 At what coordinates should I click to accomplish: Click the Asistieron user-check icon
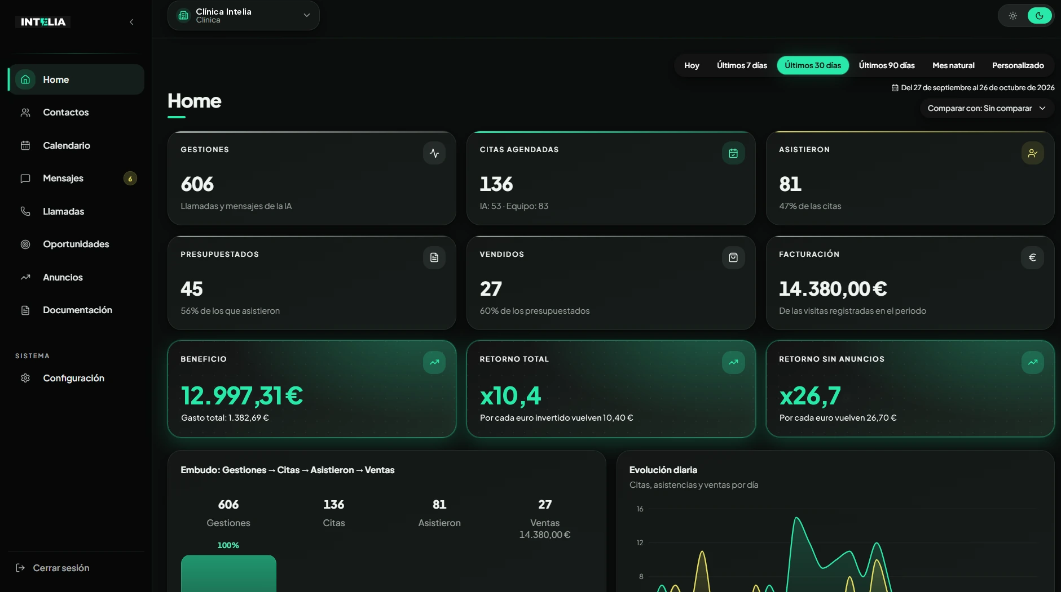1032,153
